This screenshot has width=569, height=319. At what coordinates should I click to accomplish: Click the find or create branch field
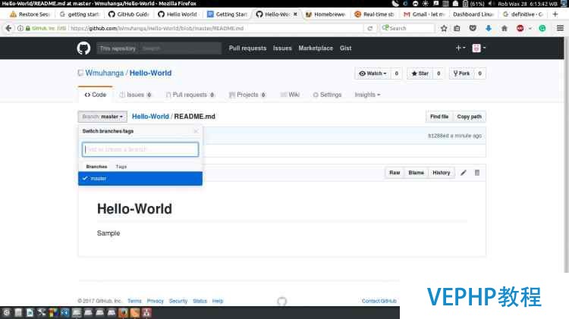(x=140, y=149)
